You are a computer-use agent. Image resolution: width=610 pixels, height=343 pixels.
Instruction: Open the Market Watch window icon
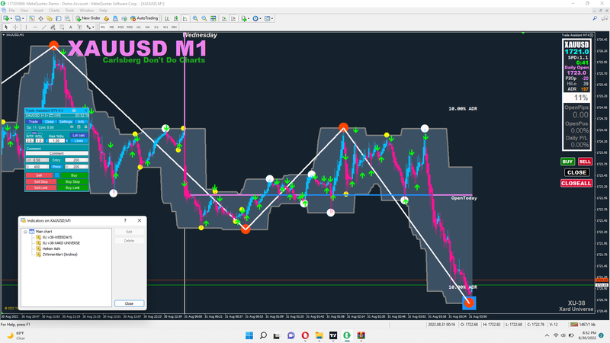point(31,18)
